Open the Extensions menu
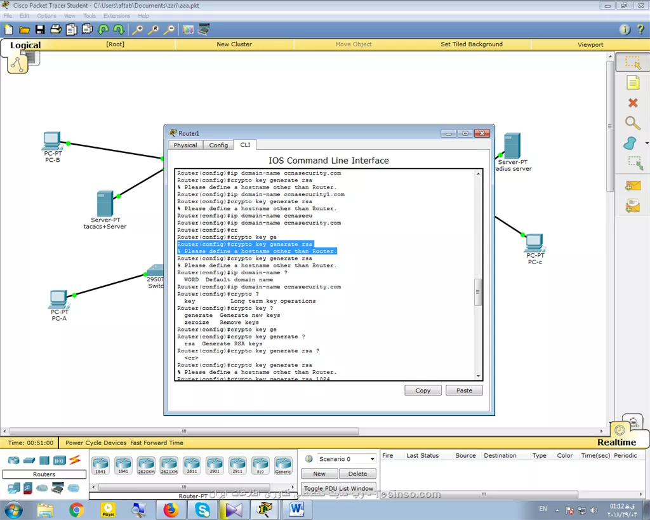Screen dimensions: 650x520 [x=117, y=16]
